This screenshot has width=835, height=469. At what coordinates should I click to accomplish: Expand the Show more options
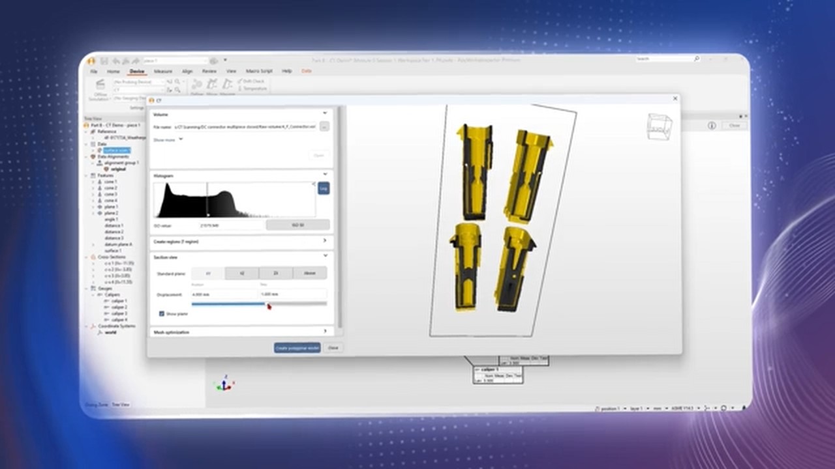[x=168, y=139]
